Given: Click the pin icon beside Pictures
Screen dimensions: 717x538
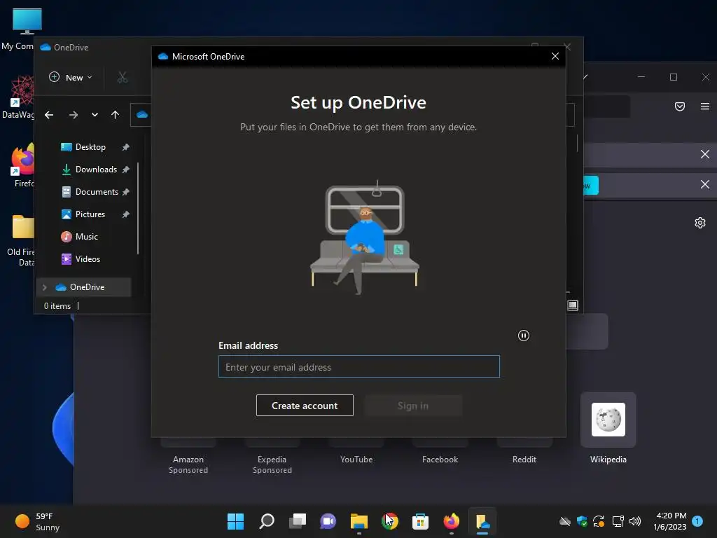Looking at the screenshot, I should pos(126,214).
